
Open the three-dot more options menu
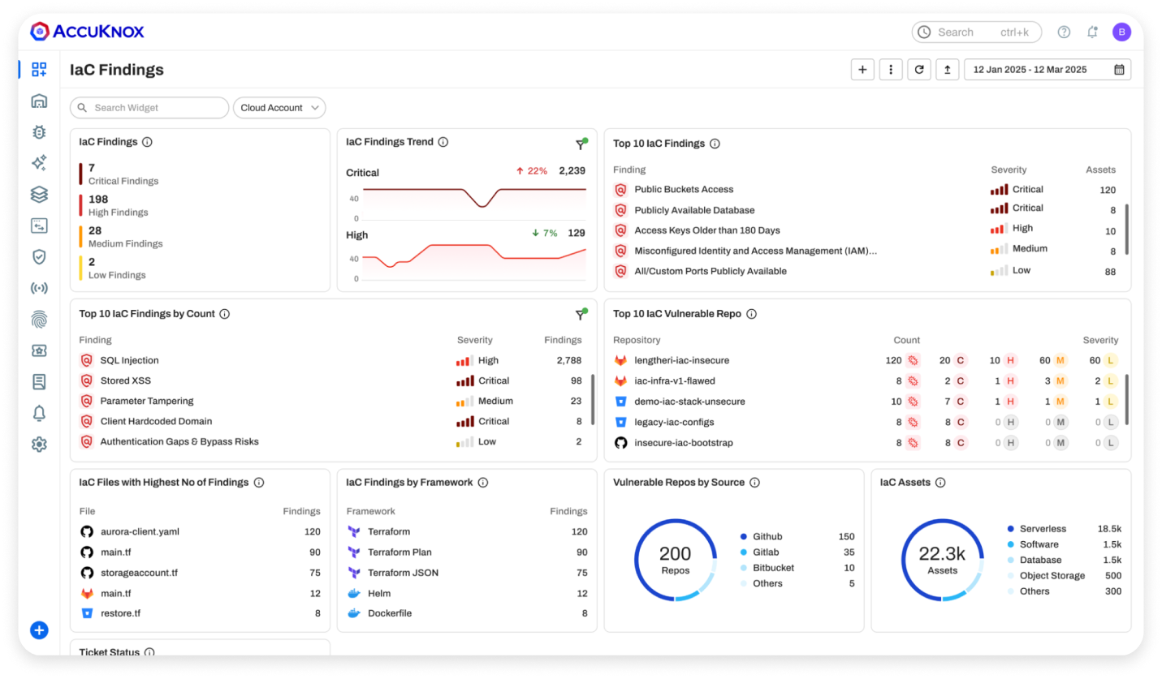[x=891, y=70]
